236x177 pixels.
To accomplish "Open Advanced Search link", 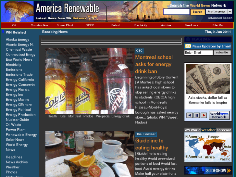I will click(220, 18).
